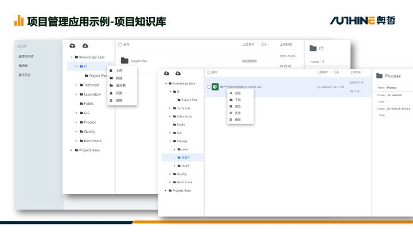The image size is (413, 232).
Task: Click the cloud download icon in the front window
Action: pos(178,73)
